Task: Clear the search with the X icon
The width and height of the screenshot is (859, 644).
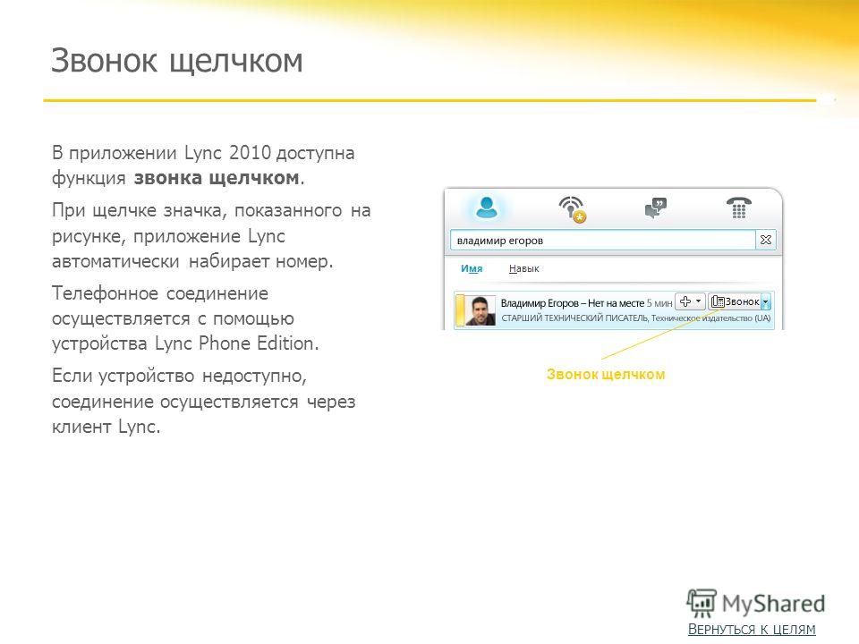Action: [x=766, y=240]
